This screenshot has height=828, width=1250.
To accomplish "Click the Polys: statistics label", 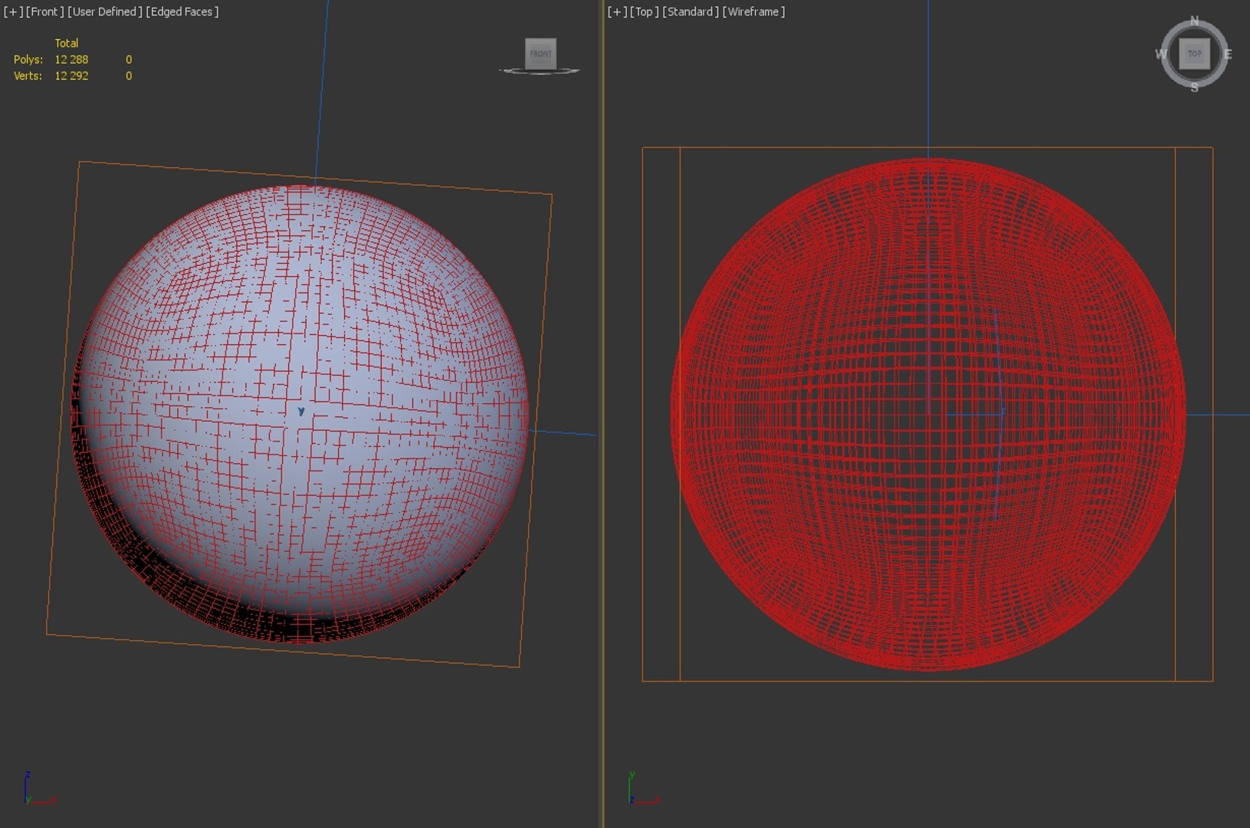I will (28, 59).
